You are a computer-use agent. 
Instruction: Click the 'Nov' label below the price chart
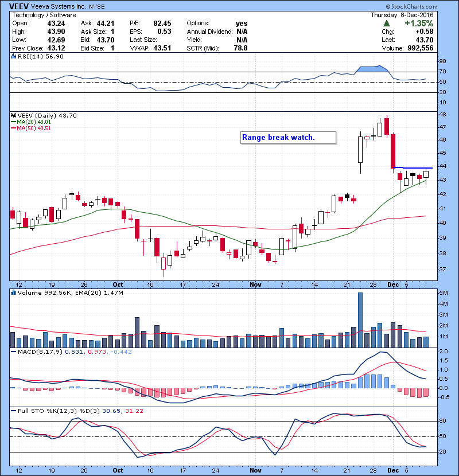pyautogui.click(x=255, y=284)
